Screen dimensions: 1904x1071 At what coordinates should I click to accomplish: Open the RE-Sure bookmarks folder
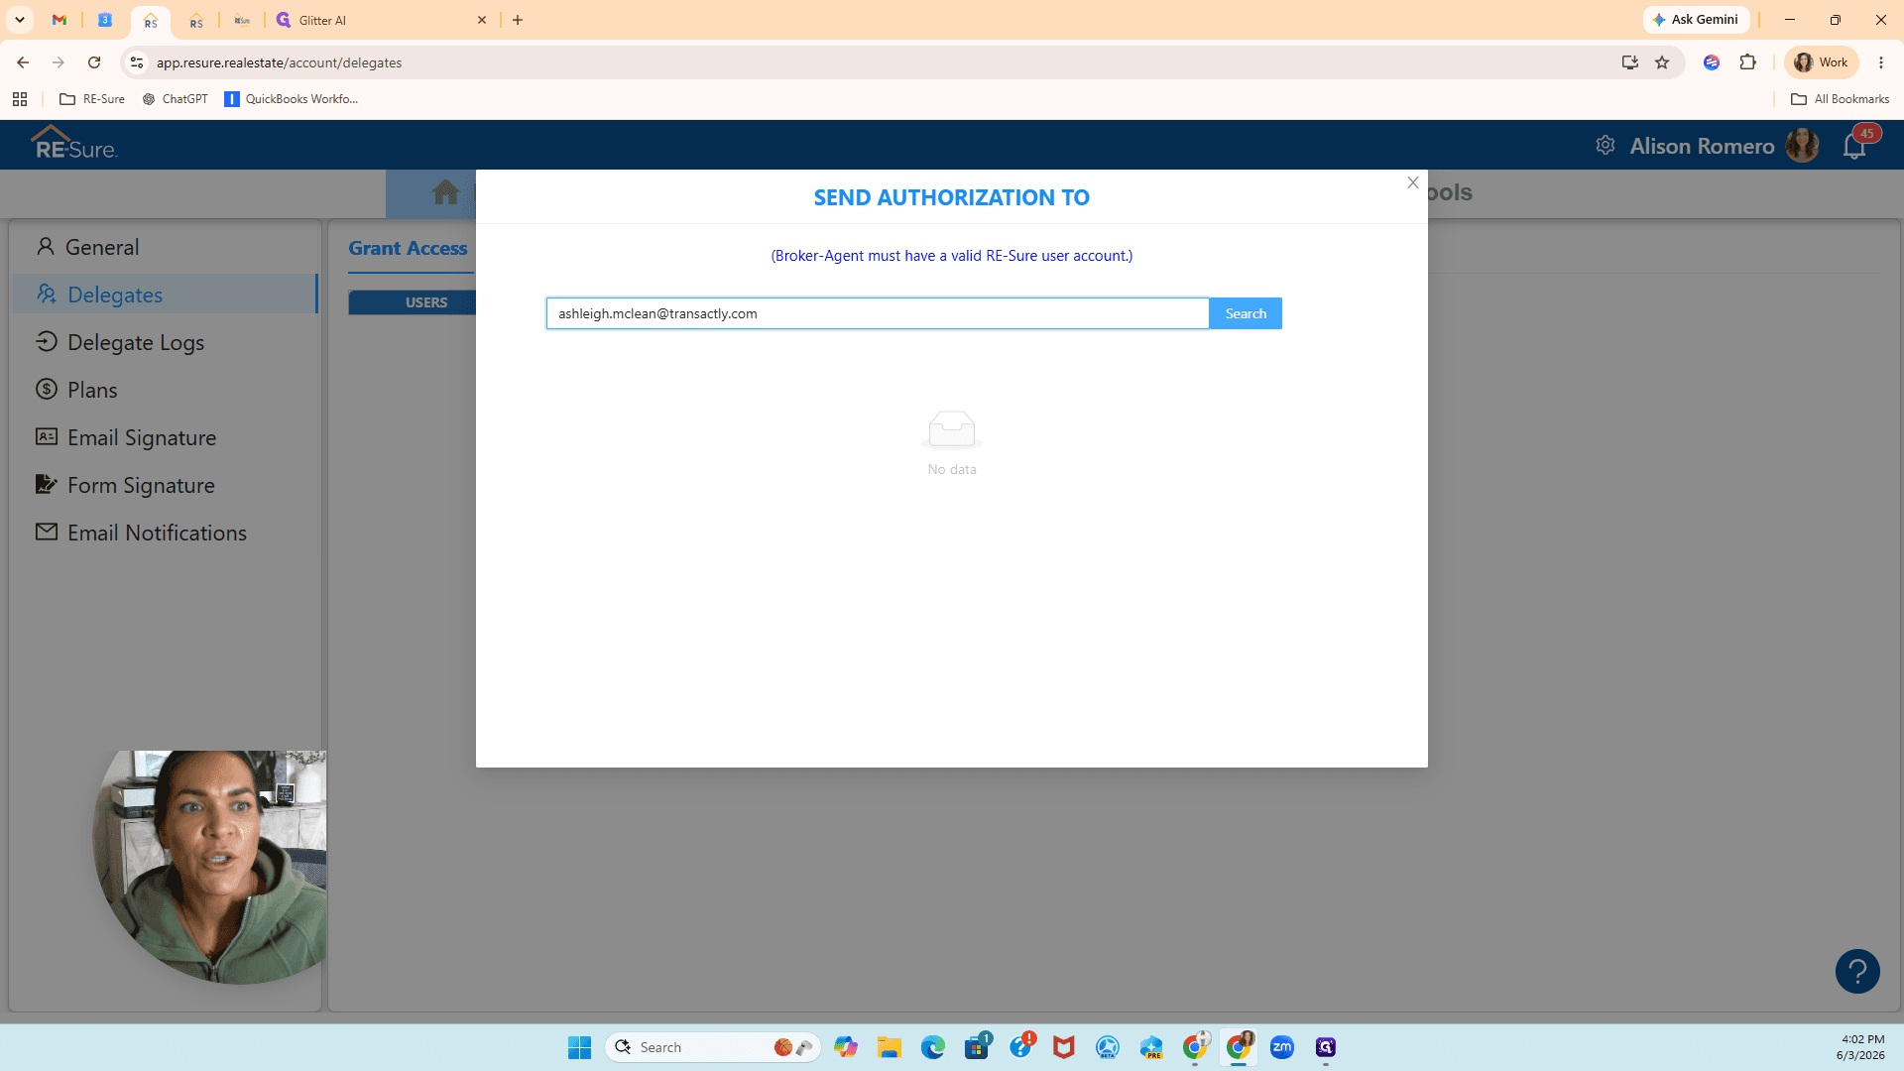92,99
